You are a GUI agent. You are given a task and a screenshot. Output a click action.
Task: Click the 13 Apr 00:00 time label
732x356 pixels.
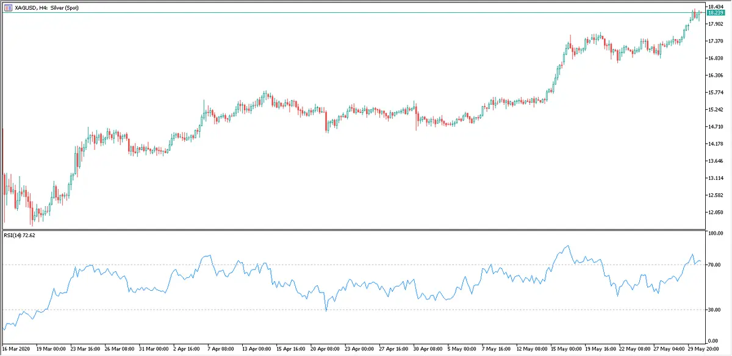tap(256, 349)
